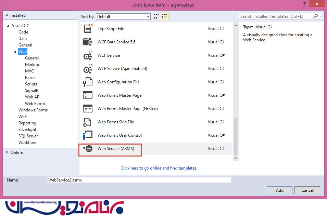Click the go online and find templates link
Viewport: 327px width, 216px height.
(x=159, y=168)
